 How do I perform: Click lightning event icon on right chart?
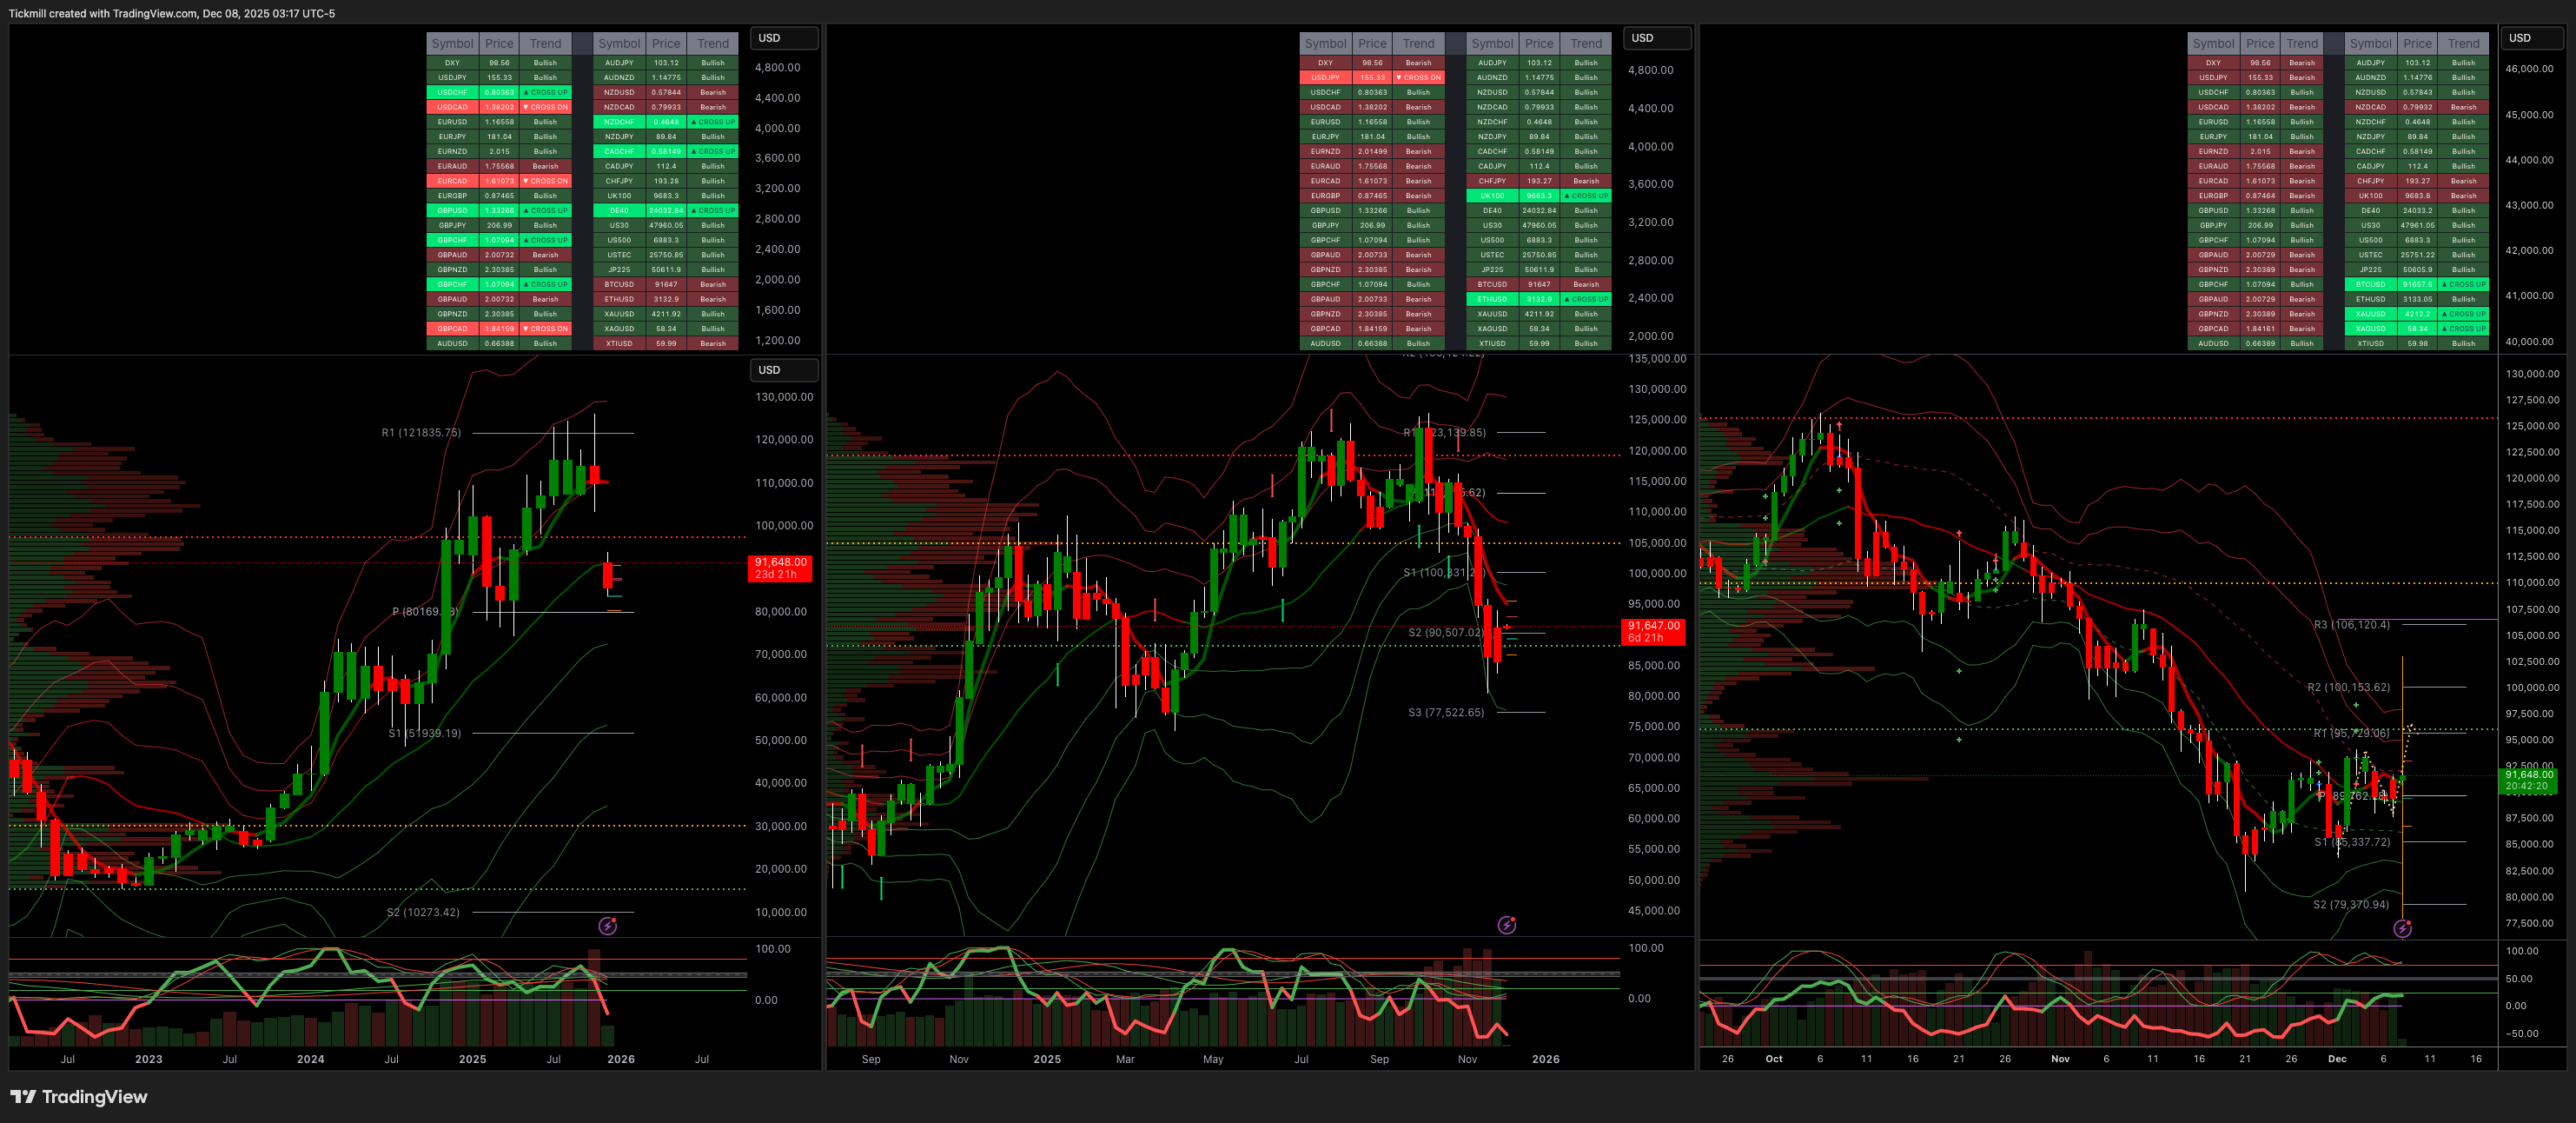(2402, 929)
